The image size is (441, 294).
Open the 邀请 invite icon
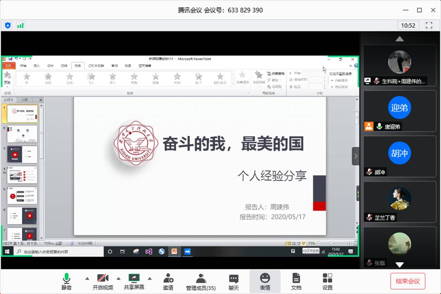168,281
